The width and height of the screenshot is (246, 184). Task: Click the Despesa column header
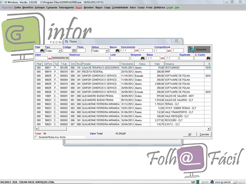point(184,64)
